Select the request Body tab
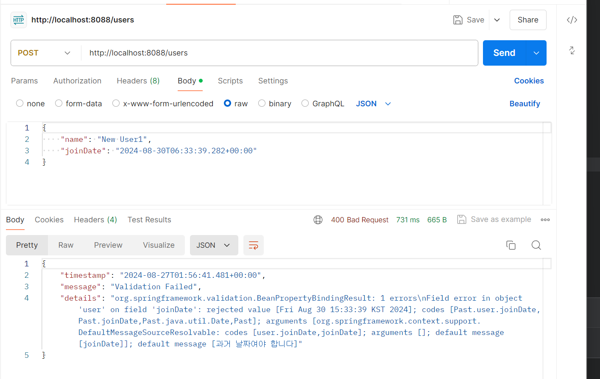 point(190,81)
